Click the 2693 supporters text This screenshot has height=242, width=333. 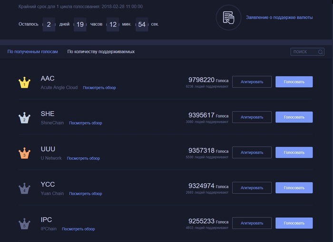click(207, 192)
